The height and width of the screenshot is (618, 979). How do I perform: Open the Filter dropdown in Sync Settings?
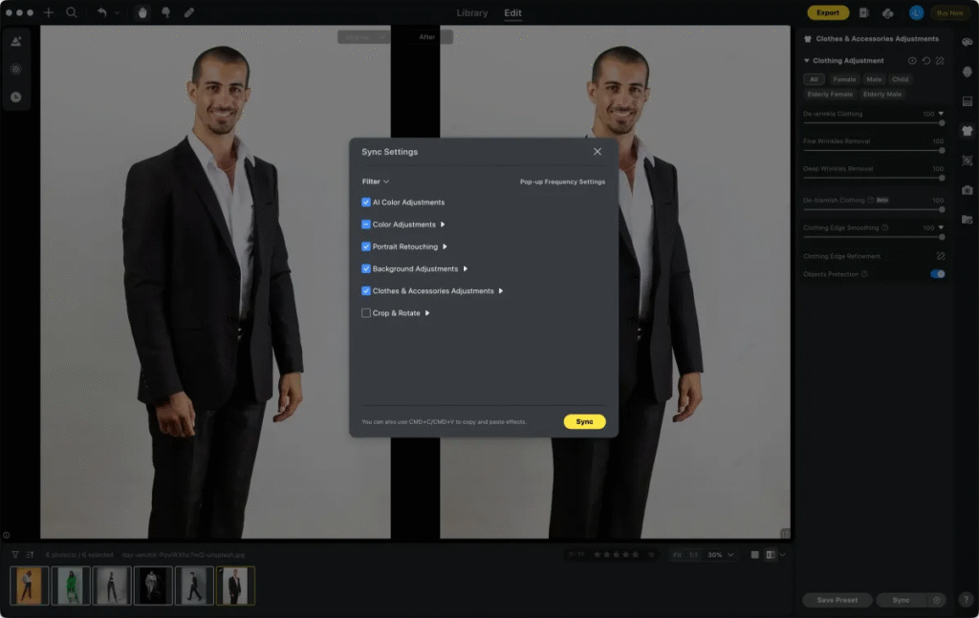click(x=375, y=181)
